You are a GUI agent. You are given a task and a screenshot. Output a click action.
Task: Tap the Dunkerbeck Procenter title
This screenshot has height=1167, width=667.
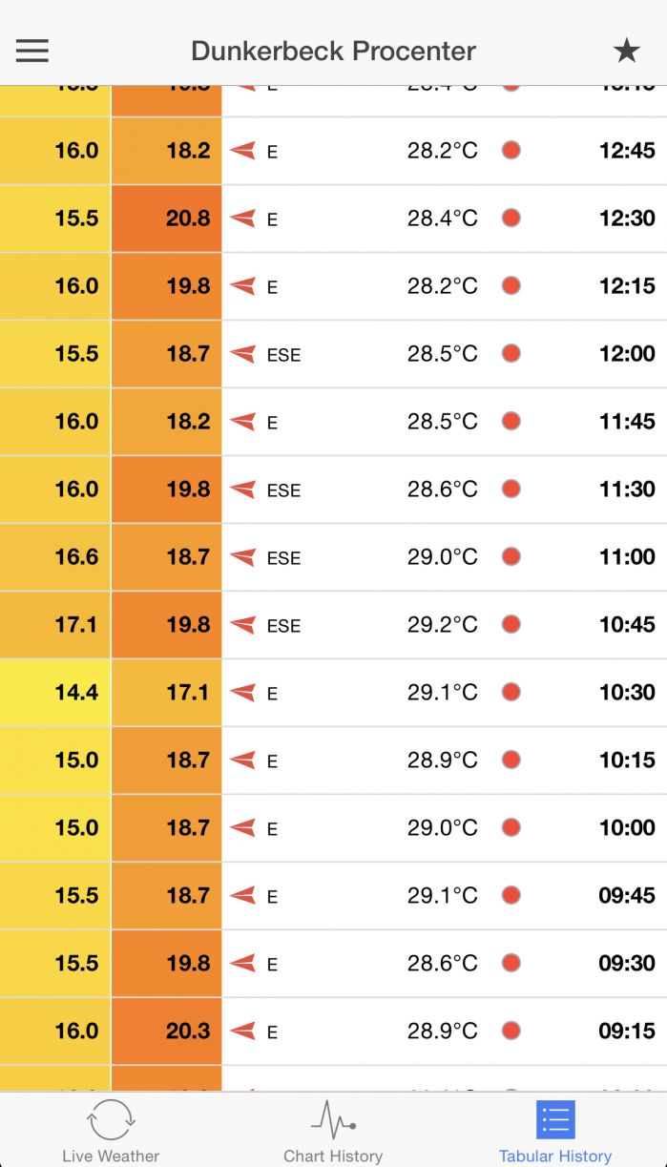coord(333,51)
